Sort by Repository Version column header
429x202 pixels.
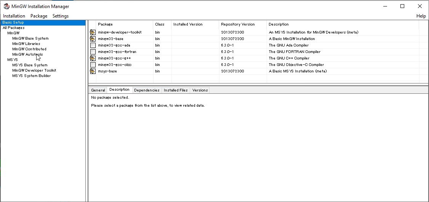238,24
